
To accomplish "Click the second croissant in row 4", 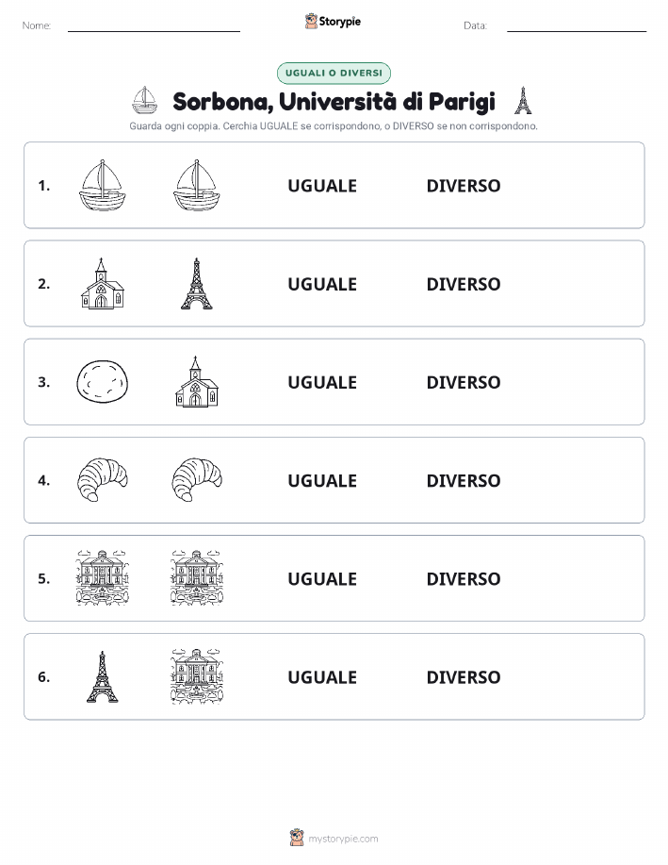I will click(x=197, y=480).
